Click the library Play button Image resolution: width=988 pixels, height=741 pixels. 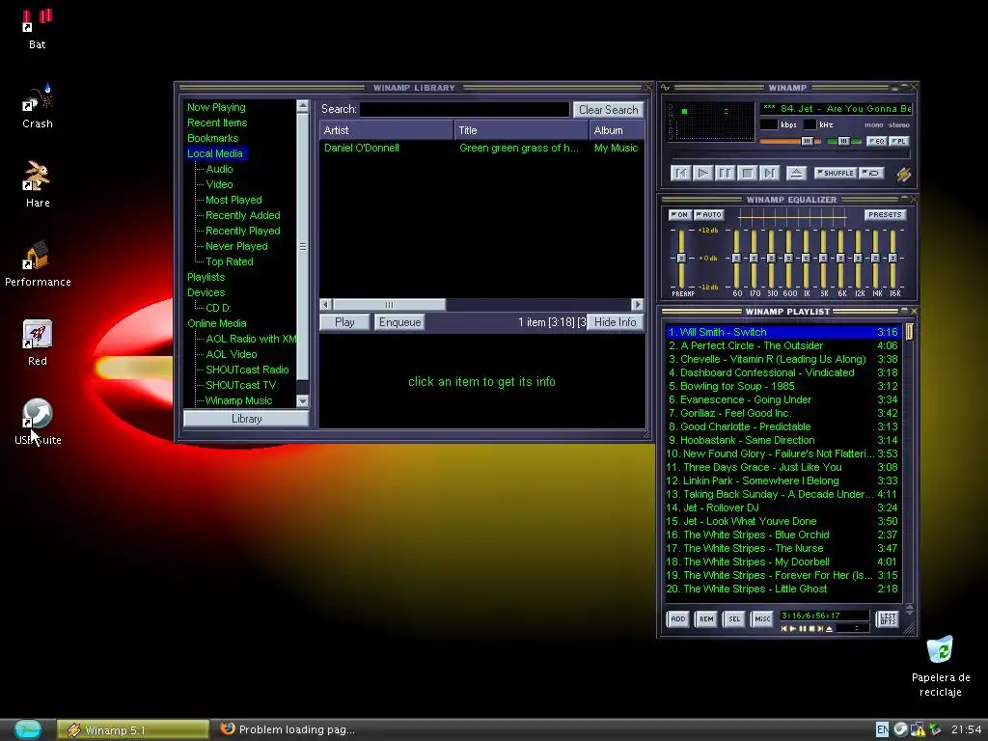point(344,322)
